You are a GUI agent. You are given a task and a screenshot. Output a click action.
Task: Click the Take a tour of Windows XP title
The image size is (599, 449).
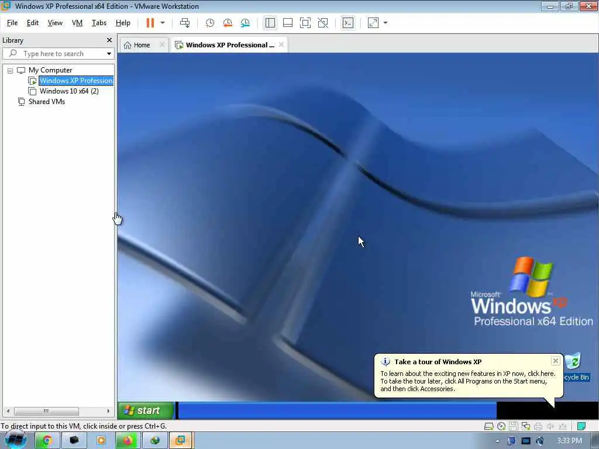click(x=438, y=362)
